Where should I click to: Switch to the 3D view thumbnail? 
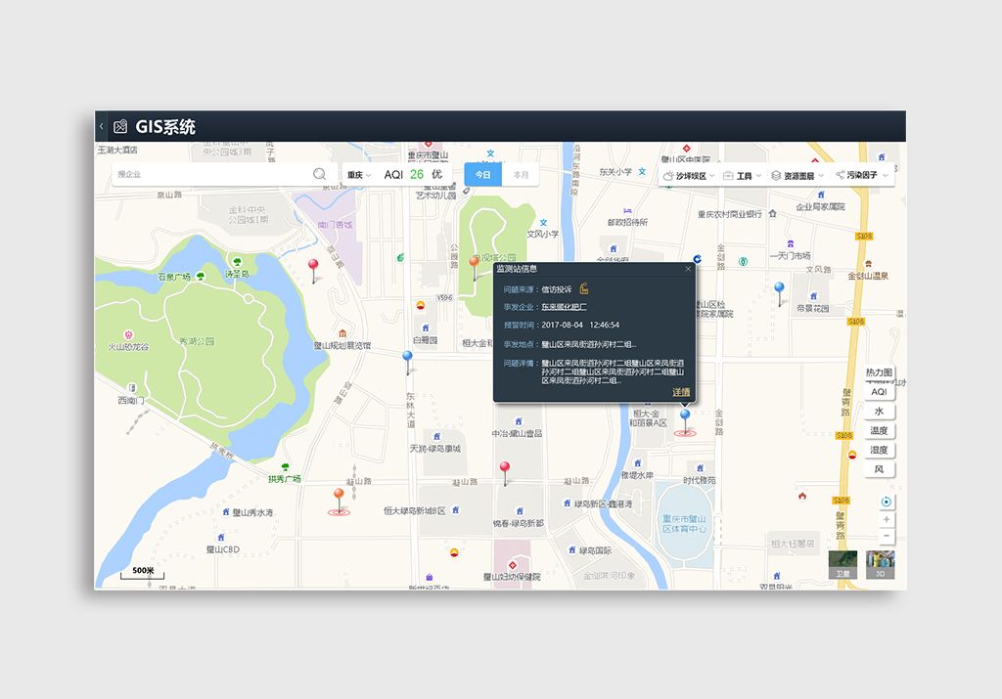point(880,565)
